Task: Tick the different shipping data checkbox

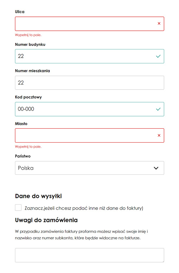Action: point(18,207)
